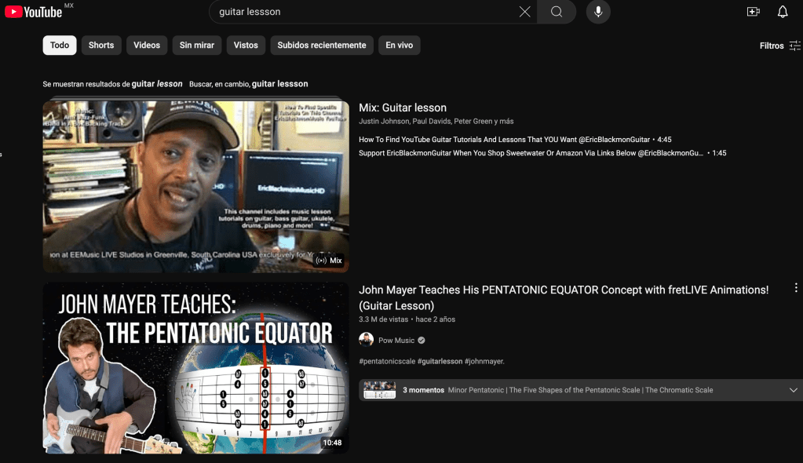This screenshot has width=803, height=463.
Task: Enable the En vivo filter chip
Action: pos(399,46)
